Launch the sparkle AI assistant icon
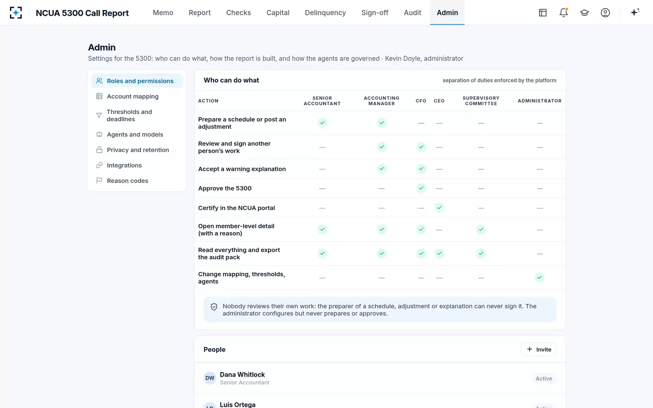 tap(635, 12)
